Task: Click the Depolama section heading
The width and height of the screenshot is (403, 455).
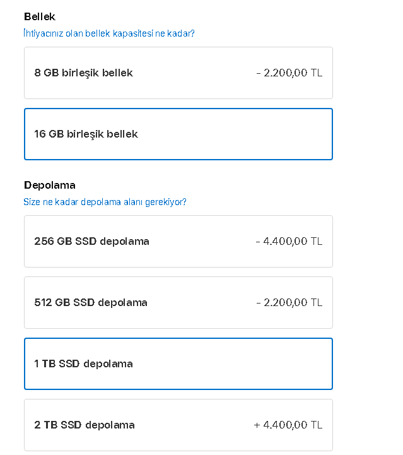Action: click(50, 185)
